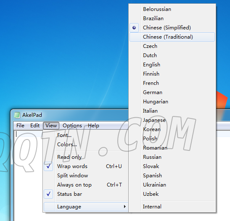The width and height of the screenshot is (230, 221).
Task: Expand the Language submenu arrow
Action: pyautogui.click(x=124, y=206)
